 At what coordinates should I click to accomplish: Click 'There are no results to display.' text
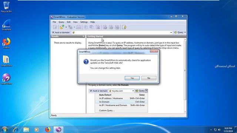coord(68,43)
